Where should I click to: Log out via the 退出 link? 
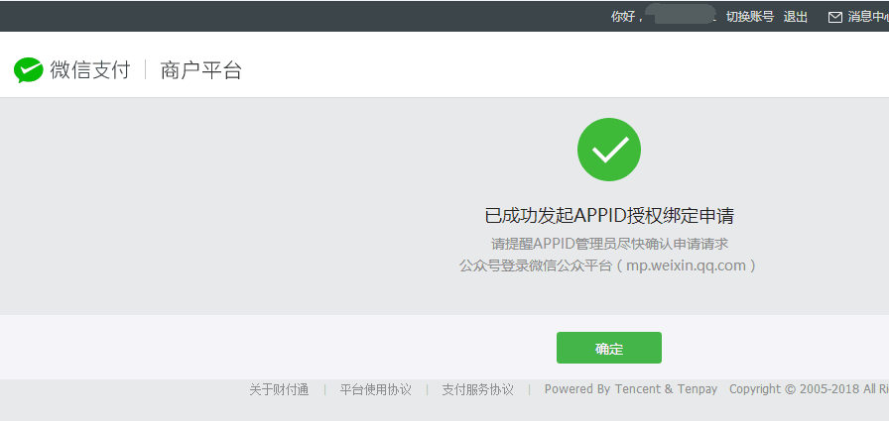click(x=795, y=17)
